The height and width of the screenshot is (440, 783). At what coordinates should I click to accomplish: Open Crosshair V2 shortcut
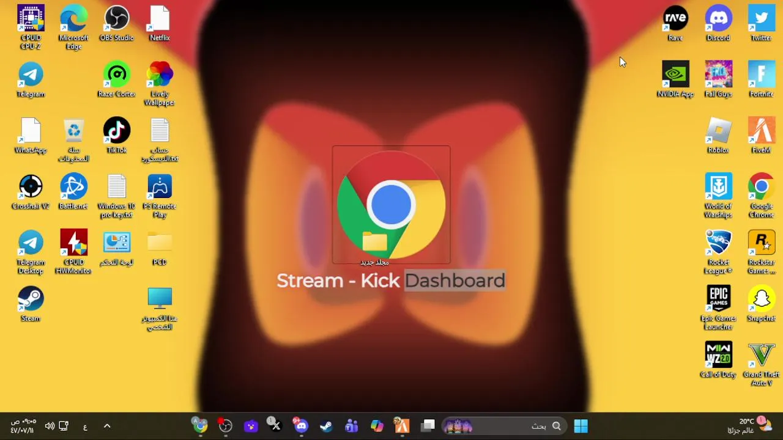click(31, 193)
